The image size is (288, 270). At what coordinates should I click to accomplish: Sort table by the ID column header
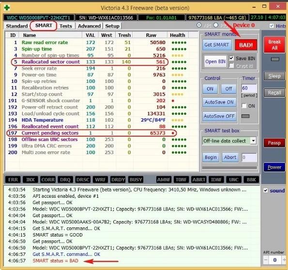(x=13, y=35)
